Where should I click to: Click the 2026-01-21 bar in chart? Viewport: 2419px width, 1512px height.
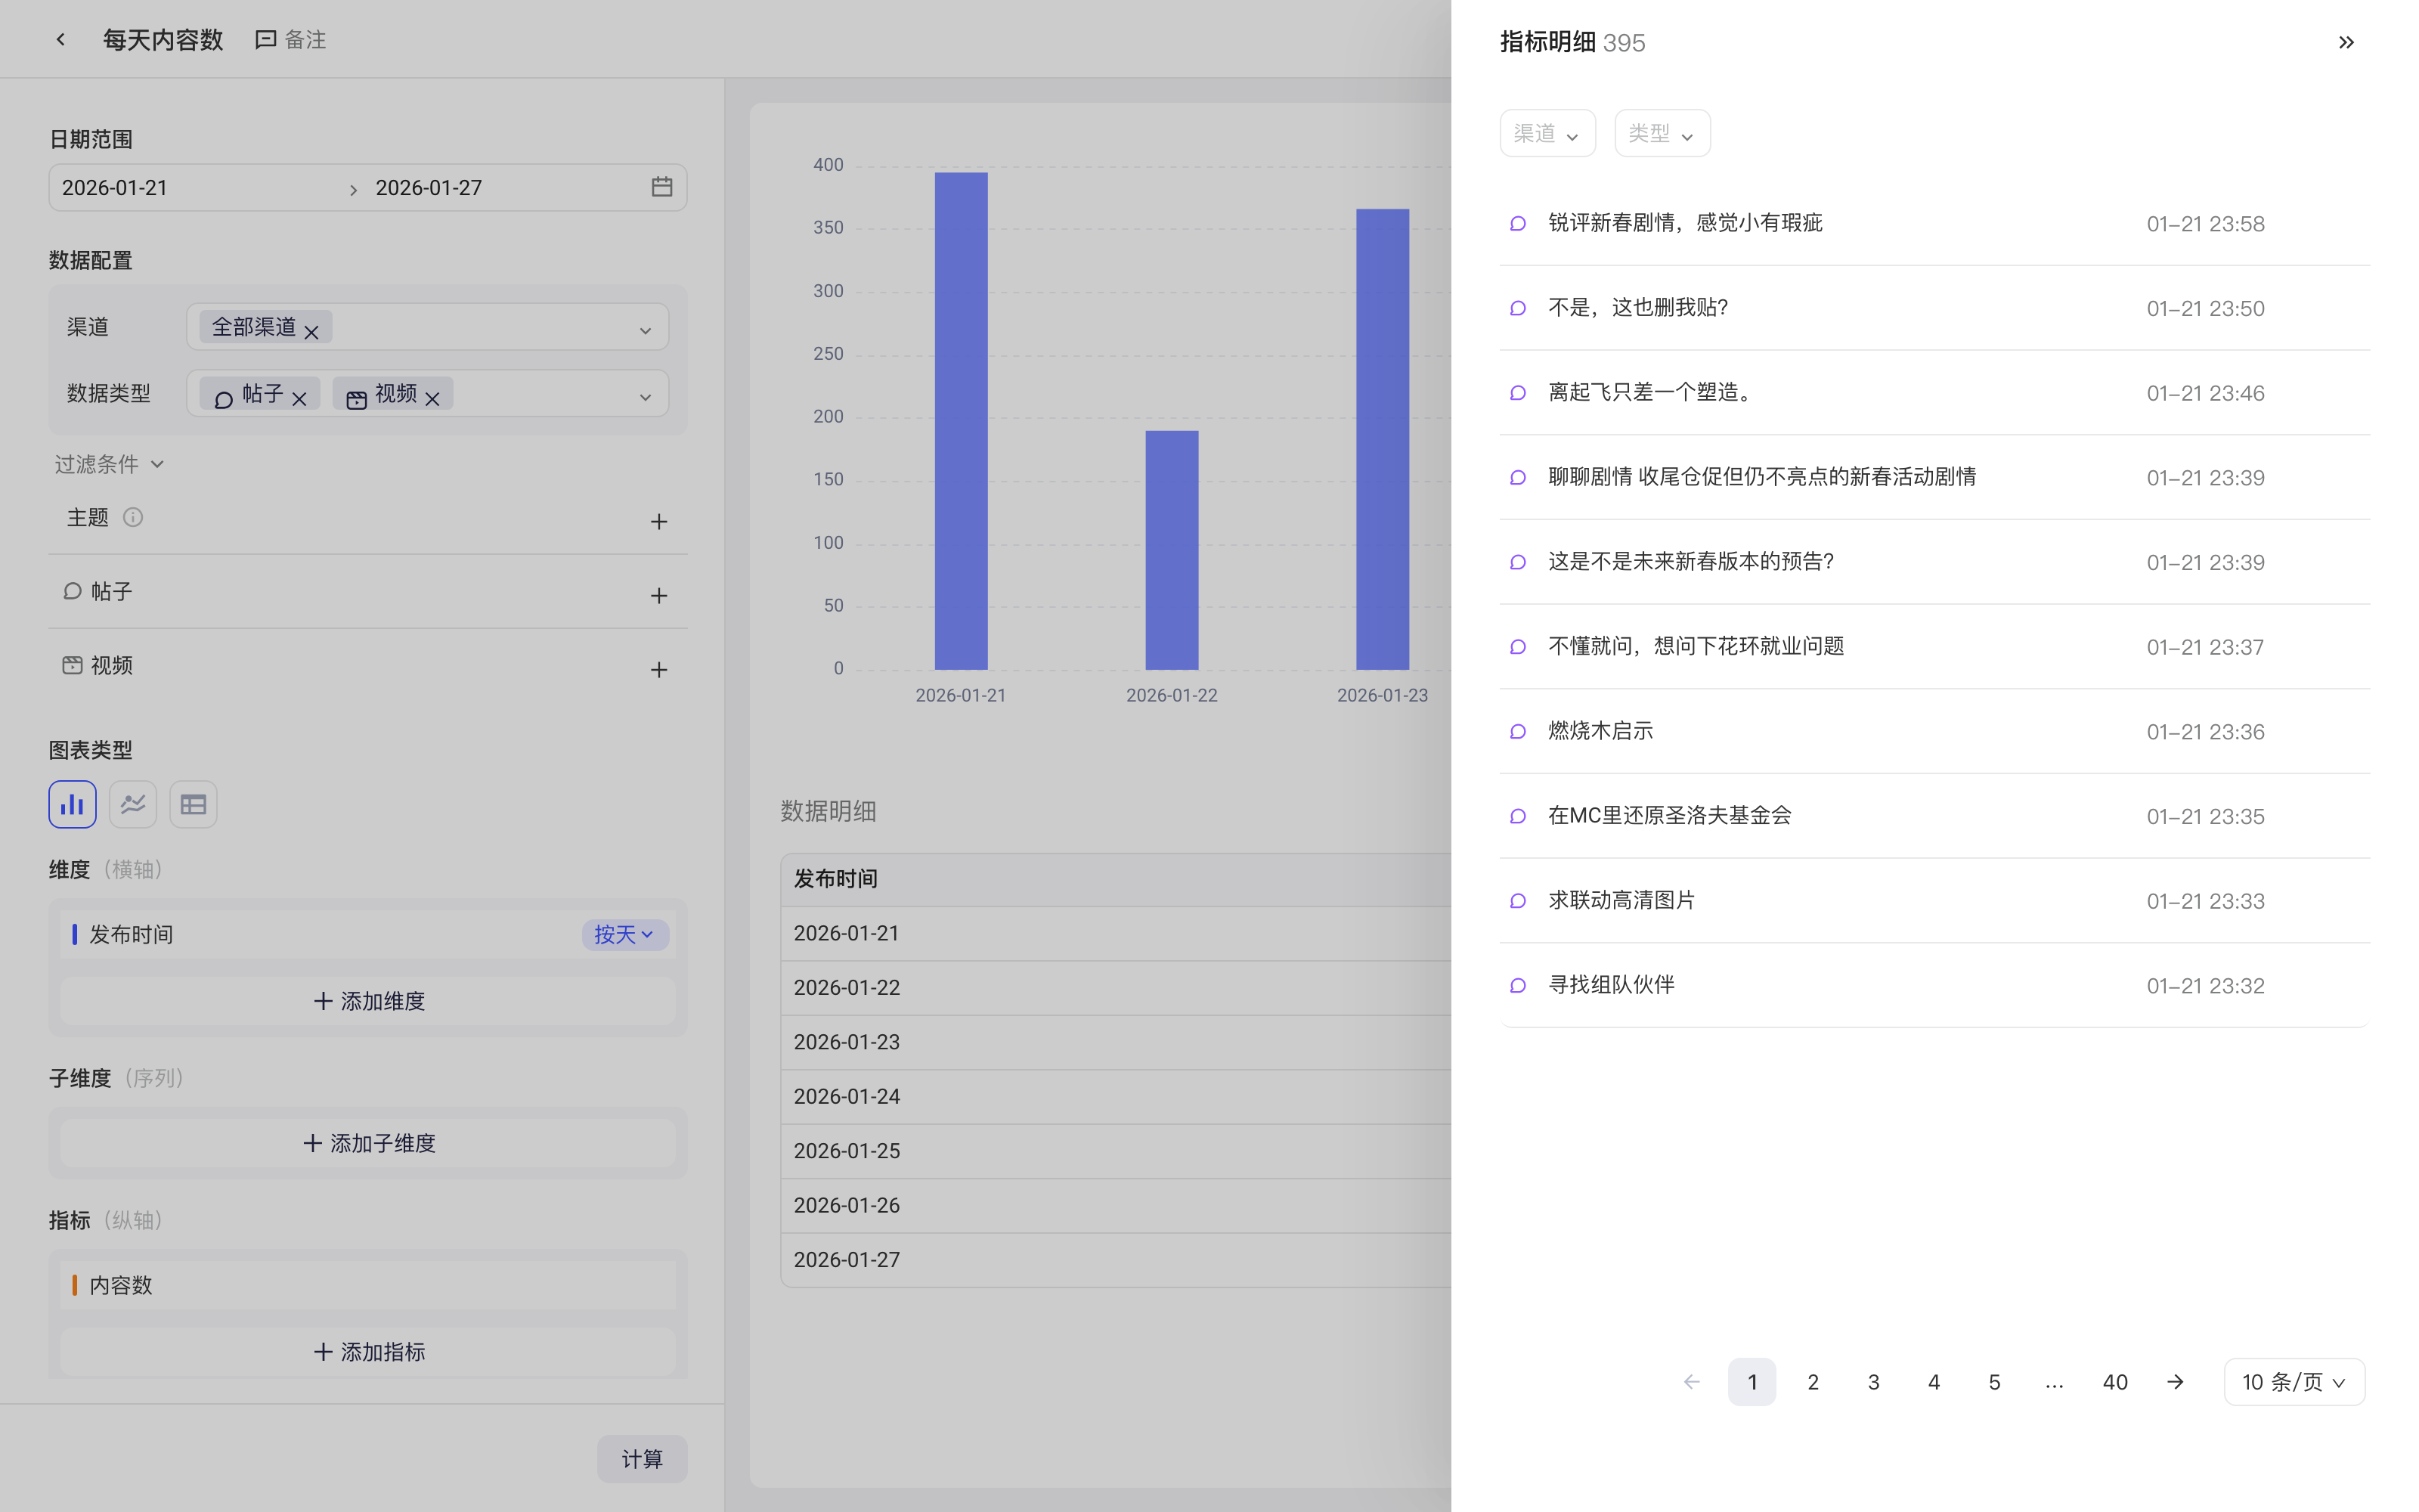pyautogui.click(x=961, y=421)
